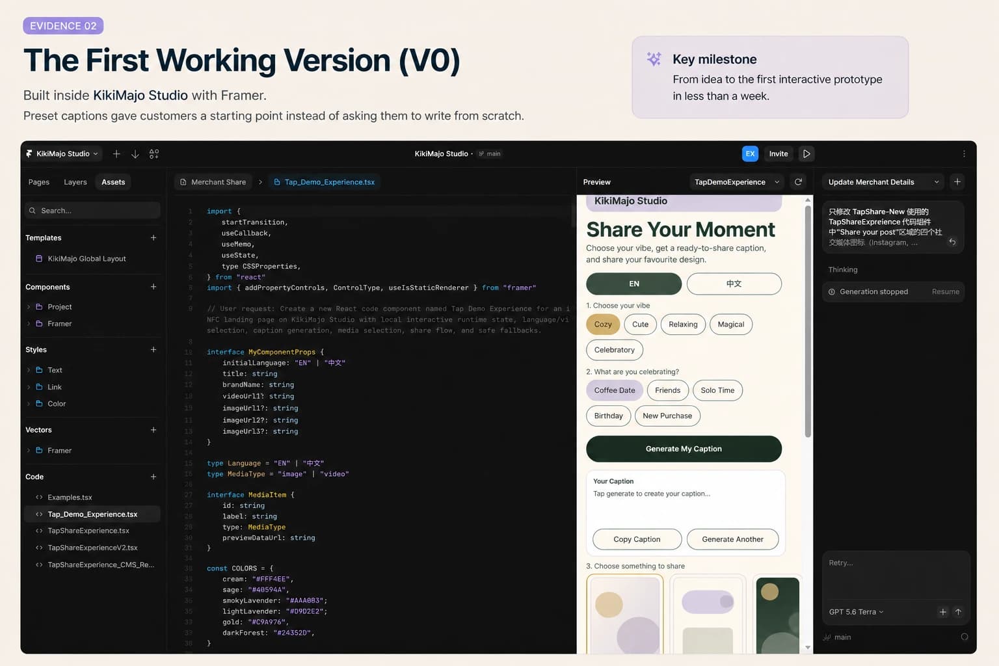This screenshot has height=666, width=999.
Task: Click the down arrow import icon in toolbar
Action: point(135,154)
